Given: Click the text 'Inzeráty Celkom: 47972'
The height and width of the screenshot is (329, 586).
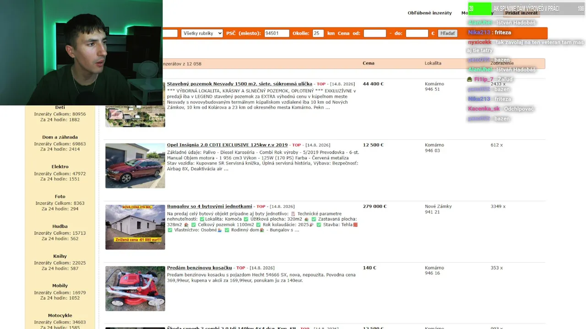Looking at the screenshot, I should [60, 174].
